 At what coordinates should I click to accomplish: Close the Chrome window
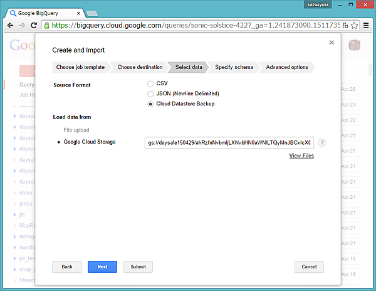[x=365, y=5]
